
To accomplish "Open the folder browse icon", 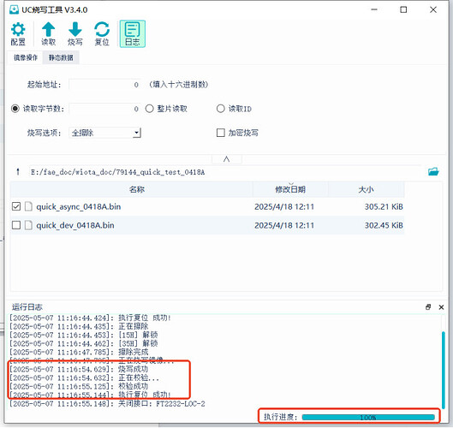I will point(433,172).
